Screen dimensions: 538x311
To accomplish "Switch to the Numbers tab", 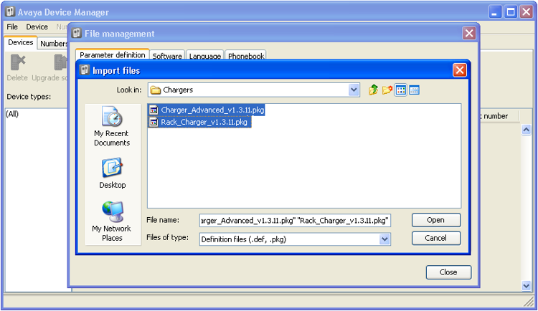I will (54, 44).
